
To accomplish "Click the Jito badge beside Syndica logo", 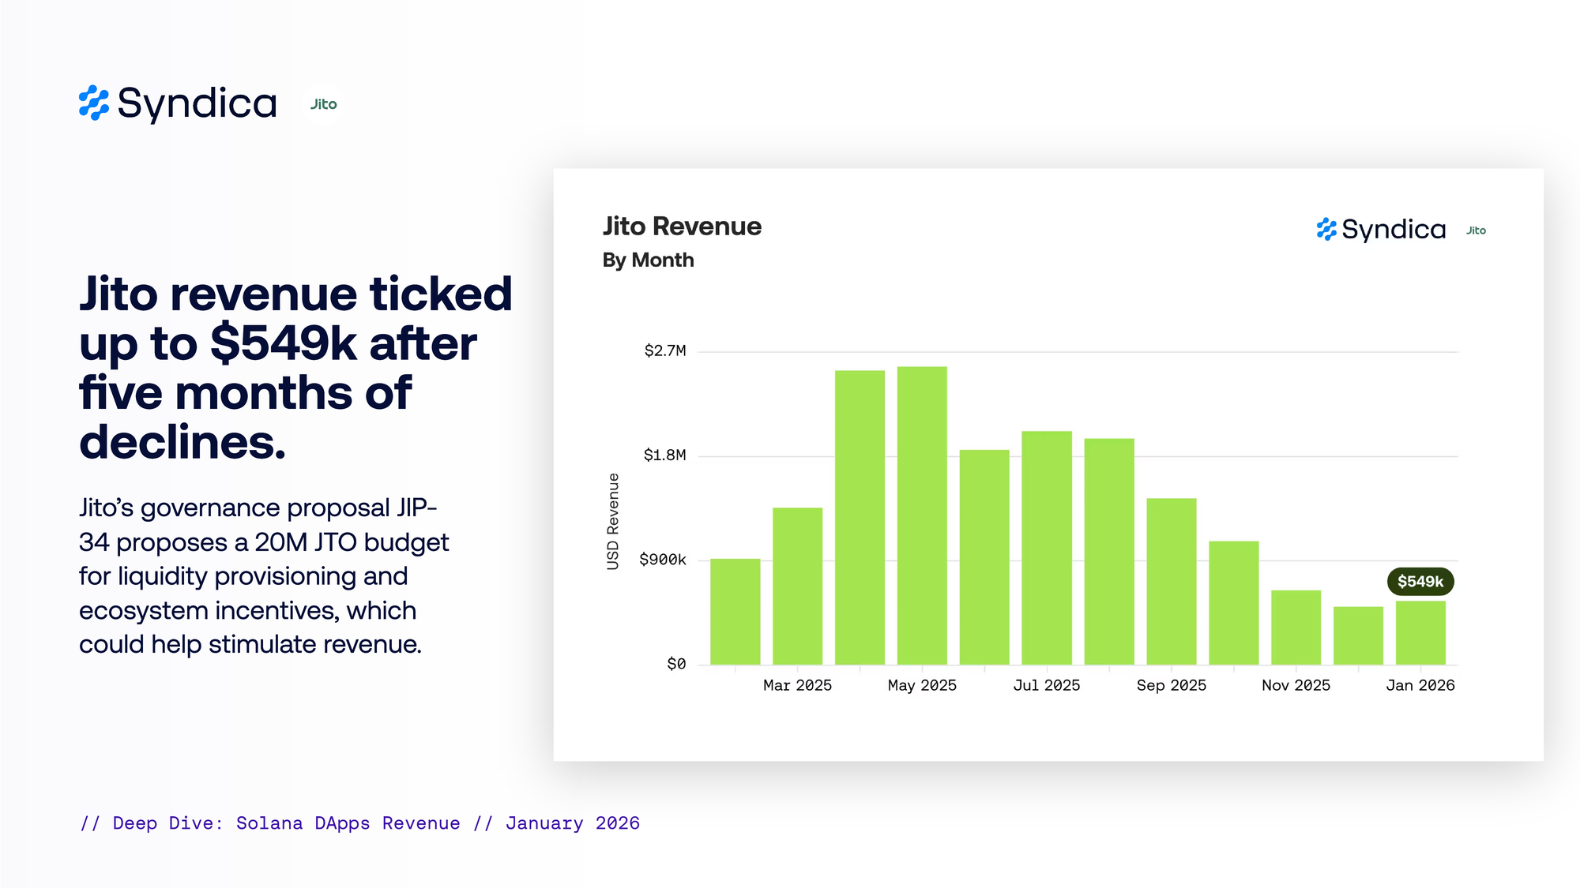I will 323,104.
